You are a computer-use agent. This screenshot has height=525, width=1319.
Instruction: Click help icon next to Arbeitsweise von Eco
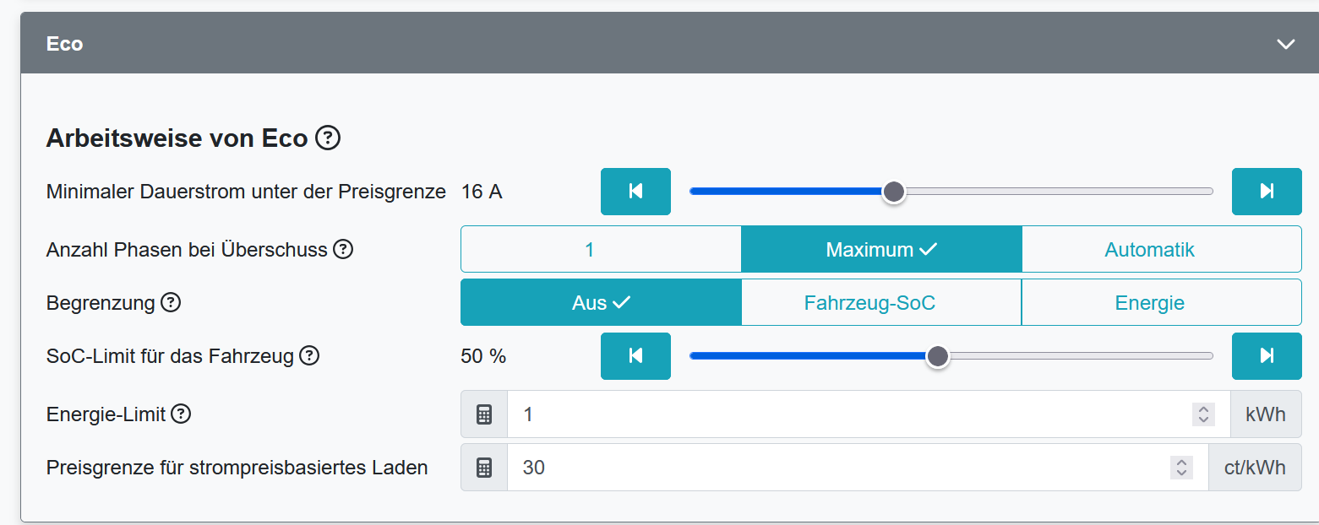[328, 138]
